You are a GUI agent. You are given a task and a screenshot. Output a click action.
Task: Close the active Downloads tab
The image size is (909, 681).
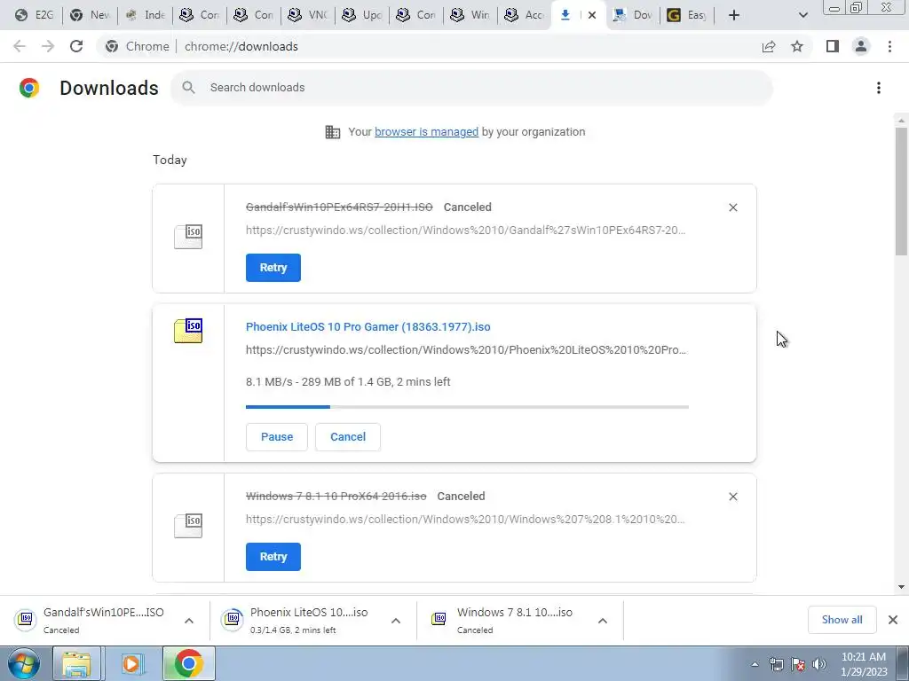592,15
